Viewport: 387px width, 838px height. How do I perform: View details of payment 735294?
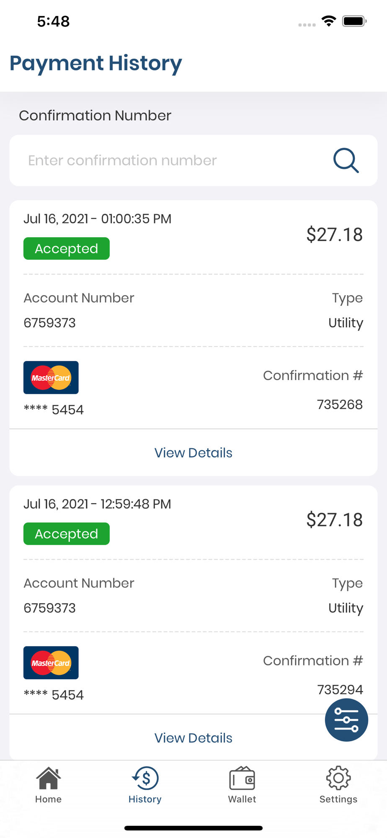[x=193, y=738]
